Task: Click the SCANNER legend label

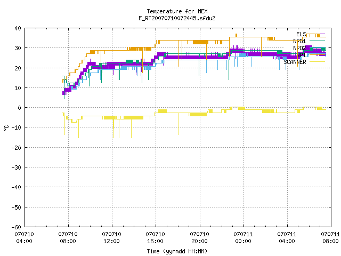Action: 295,62
